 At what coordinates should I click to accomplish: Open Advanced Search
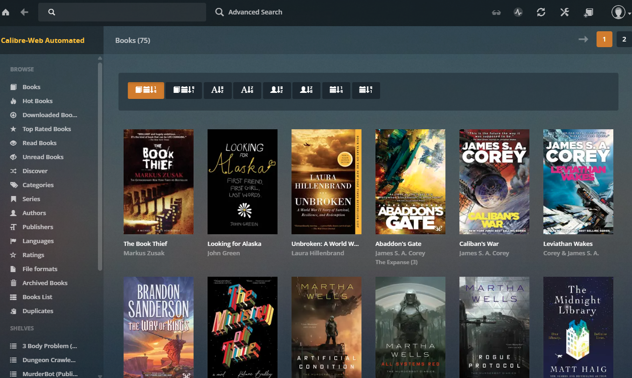coord(249,12)
